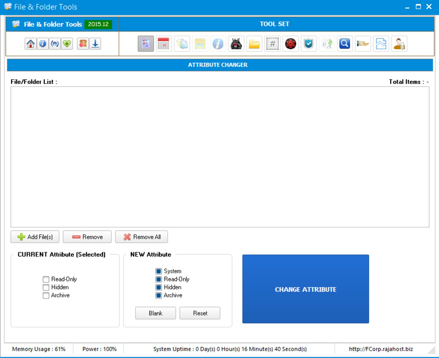The height and width of the screenshot is (358, 439).
Task: Click the blue shield protection tool icon
Action: click(x=308, y=43)
